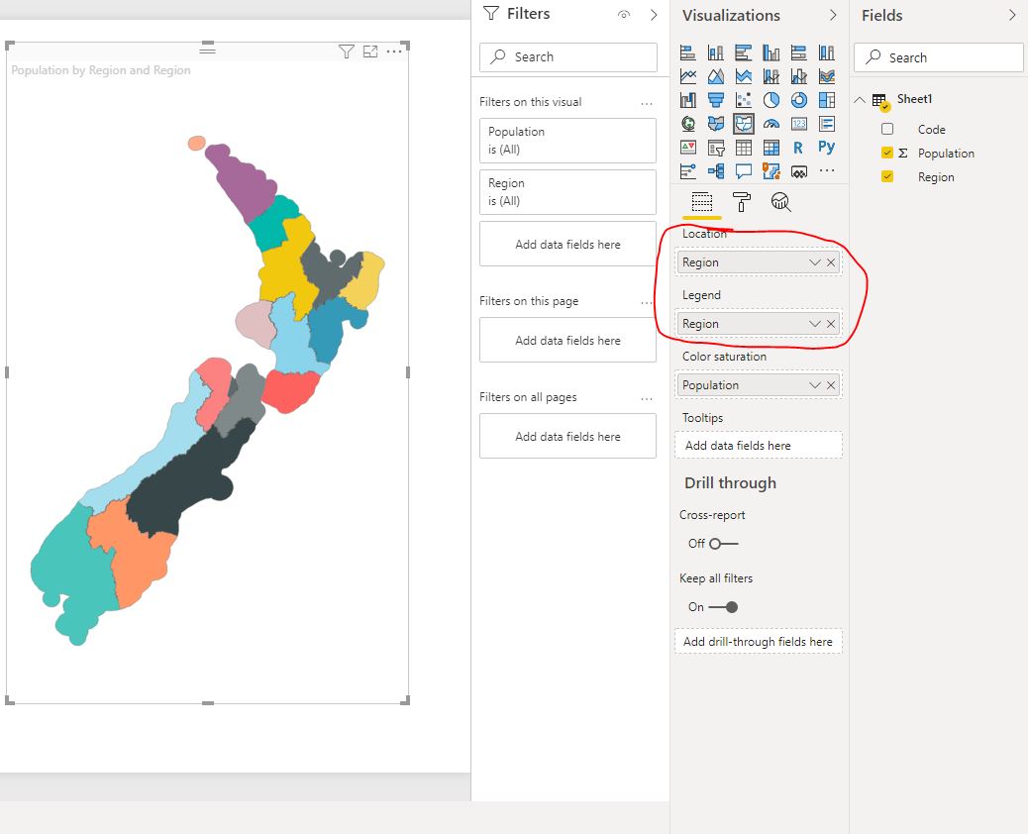Collapse the Visualizations pane chevron
This screenshot has width=1028, height=834.
pos(833,15)
